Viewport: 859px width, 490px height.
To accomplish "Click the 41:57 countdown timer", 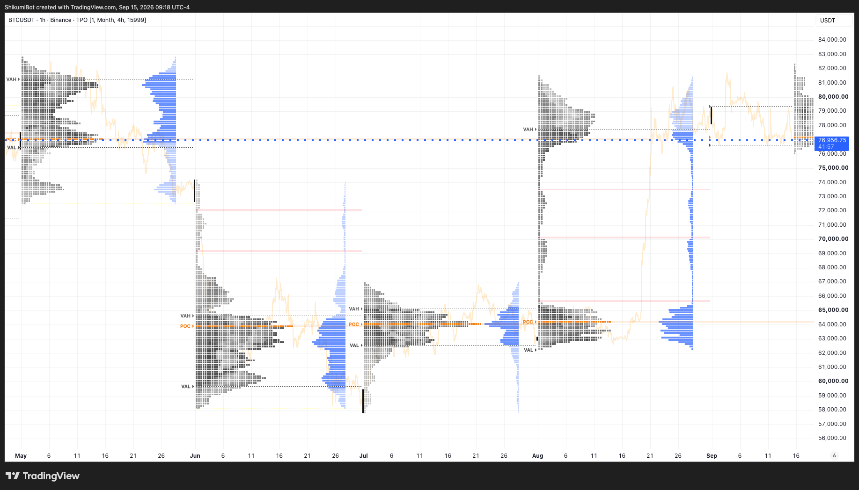I will [x=826, y=147].
